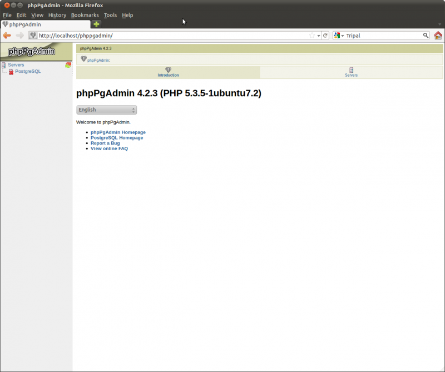Click the refresh tree icon beside Servers
Image resolution: width=445 pixels, height=372 pixels.
[68, 65]
